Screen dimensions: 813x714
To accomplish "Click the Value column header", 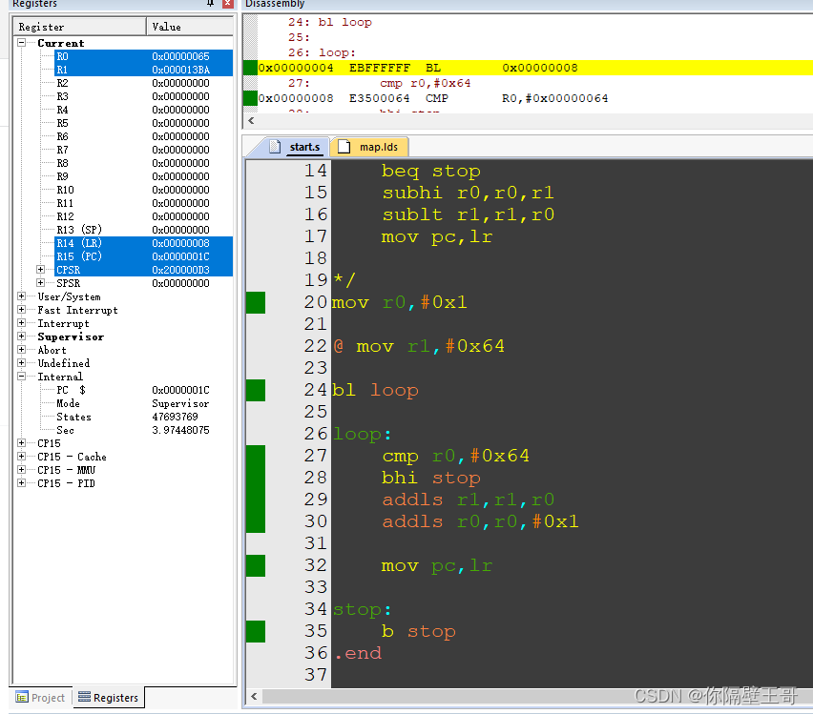I will (x=190, y=27).
